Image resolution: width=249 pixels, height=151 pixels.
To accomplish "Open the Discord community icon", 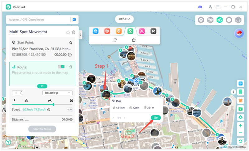I will point(200,7).
